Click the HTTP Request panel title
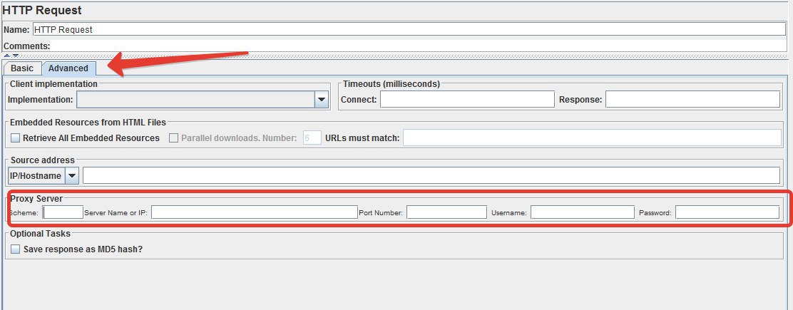This screenshot has width=793, height=310. [42, 10]
